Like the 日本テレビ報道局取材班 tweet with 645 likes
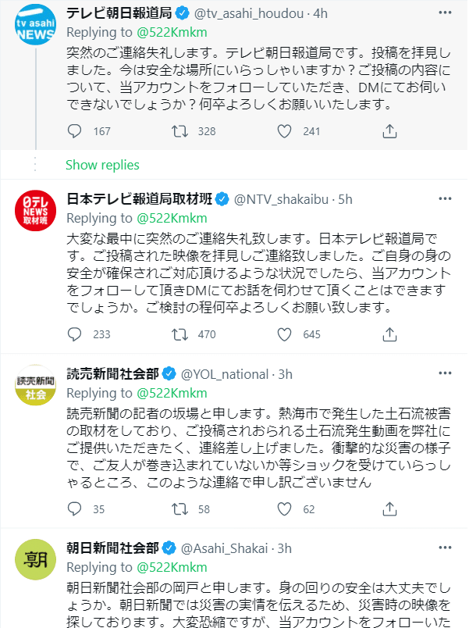Image resolution: width=469 pixels, height=628 pixels. pos(285,334)
